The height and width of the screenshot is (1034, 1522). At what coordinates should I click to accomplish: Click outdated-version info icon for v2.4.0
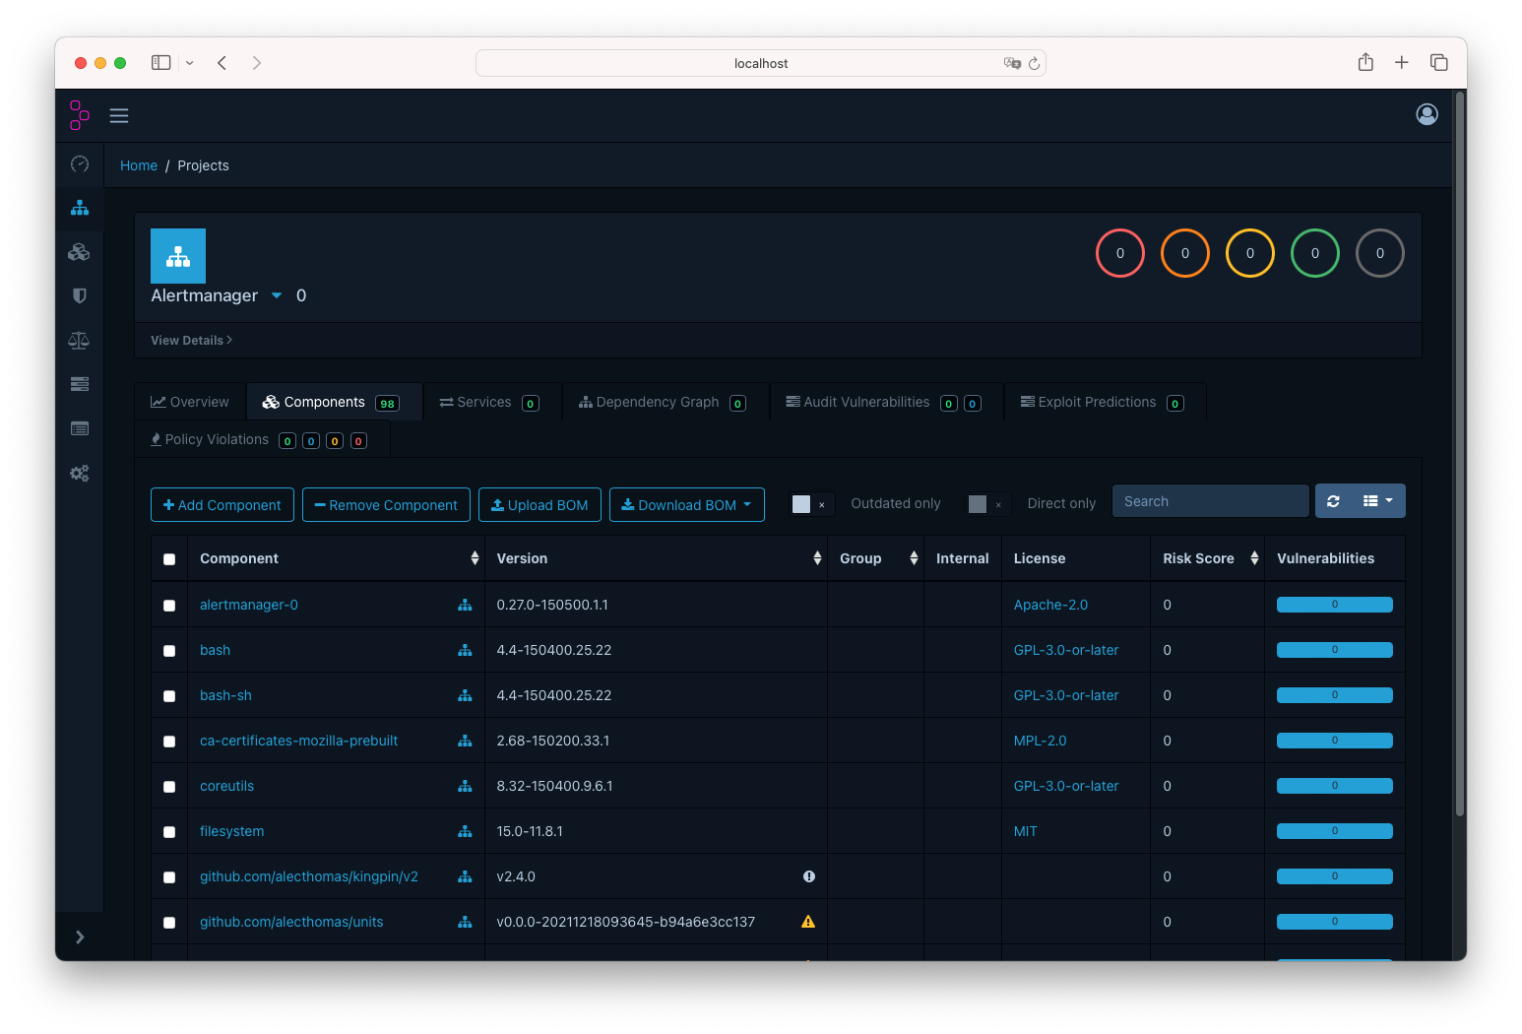[809, 876]
